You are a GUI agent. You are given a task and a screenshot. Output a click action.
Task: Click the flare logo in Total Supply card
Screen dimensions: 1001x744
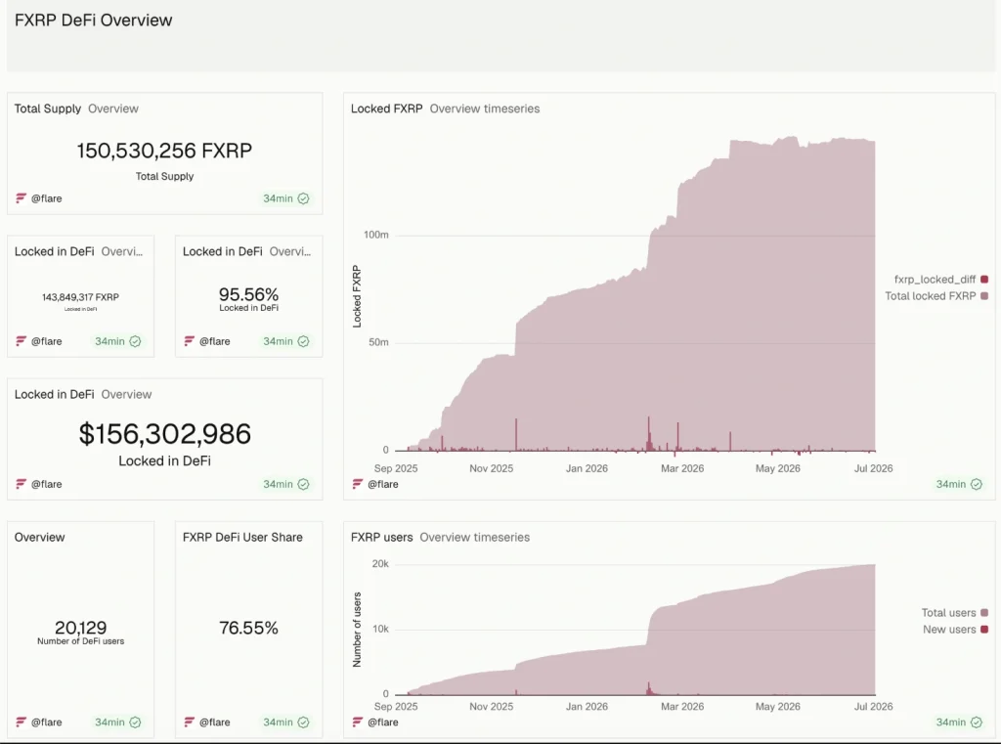coord(22,198)
